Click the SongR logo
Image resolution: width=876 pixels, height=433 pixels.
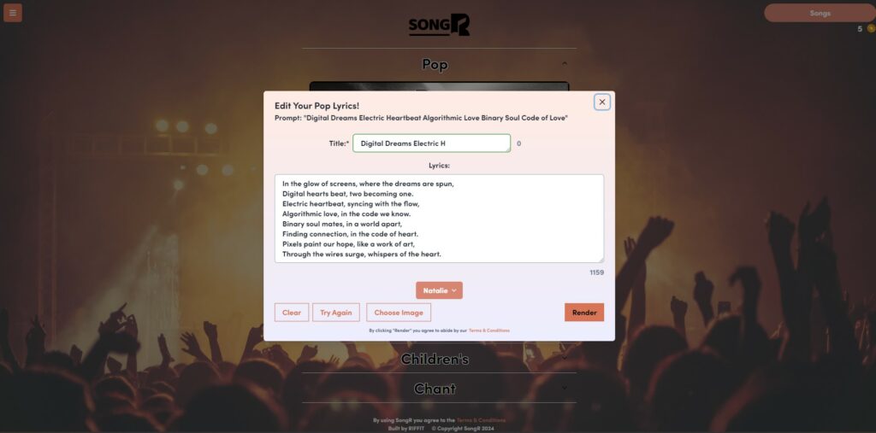[439, 25]
